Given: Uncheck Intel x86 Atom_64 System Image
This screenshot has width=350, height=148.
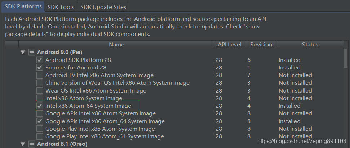Looking at the screenshot, I should click(40, 106).
